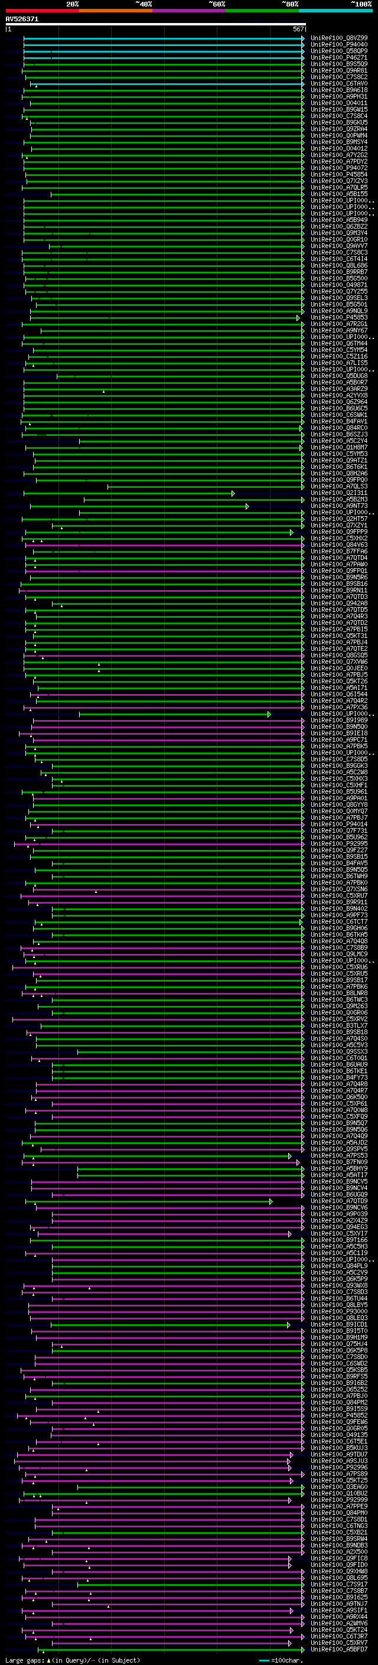Viewport: 378px width, 1665px height.
Task: Choose hit UniRef100_A9NT73
Action: (x=339, y=506)
